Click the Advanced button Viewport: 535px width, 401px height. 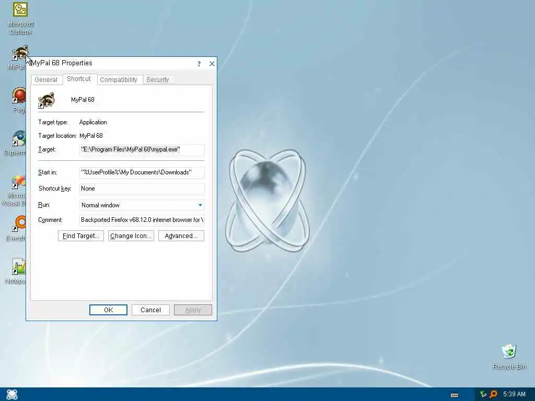[181, 236]
